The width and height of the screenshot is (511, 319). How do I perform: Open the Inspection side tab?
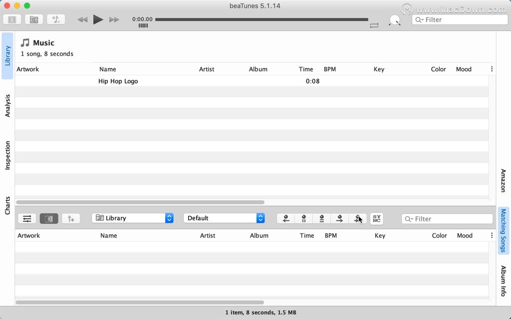pos(7,156)
